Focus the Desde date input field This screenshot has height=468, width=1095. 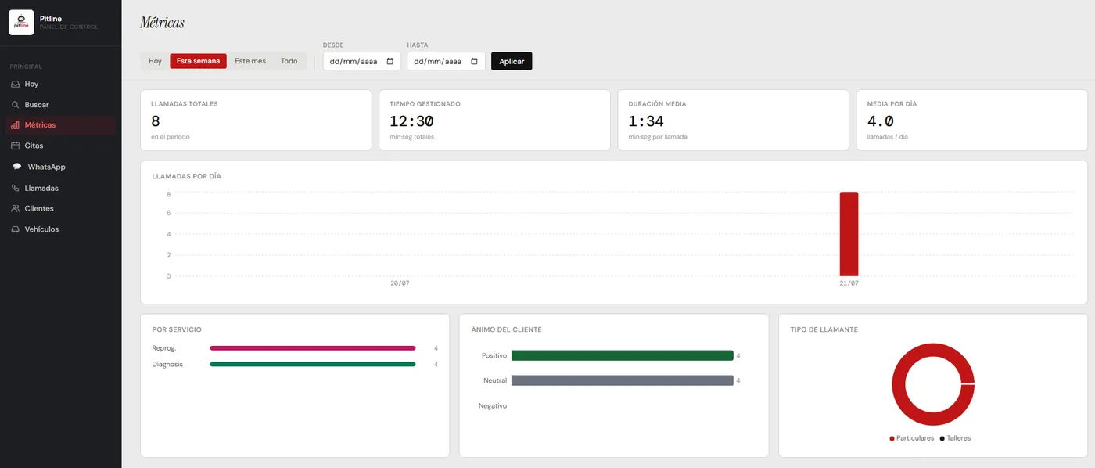coord(362,61)
